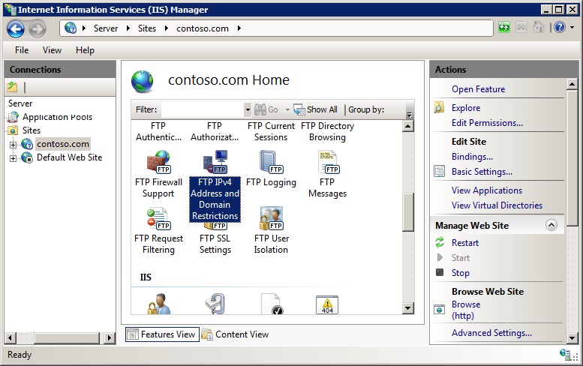583x366 pixels.
Task: Open Advanced Settings... link
Action: [x=491, y=333]
